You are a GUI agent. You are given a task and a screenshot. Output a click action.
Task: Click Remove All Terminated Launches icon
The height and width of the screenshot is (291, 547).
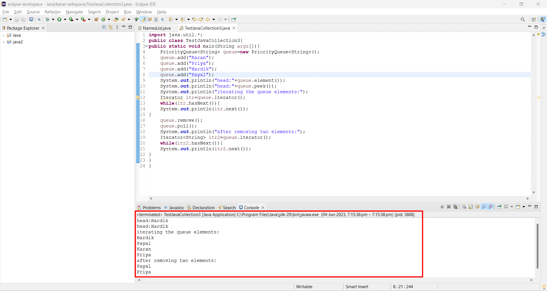point(455,207)
